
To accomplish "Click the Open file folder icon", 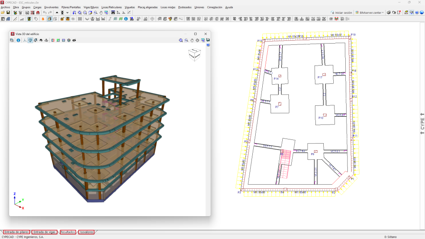I will pyautogui.click(x=3, y=13).
